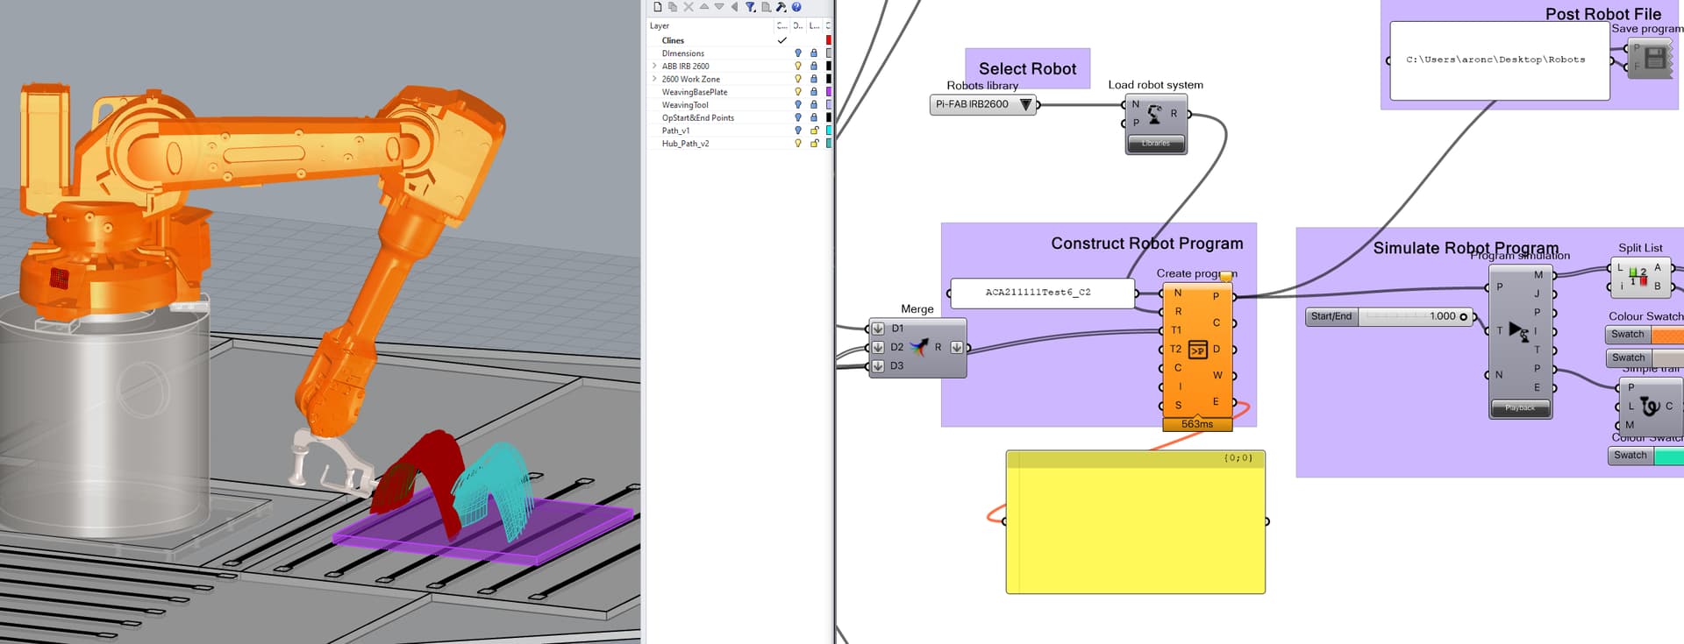This screenshot has height=644, width=1684.
Task: Click the Simple trail component icon
Action: 1650,406
